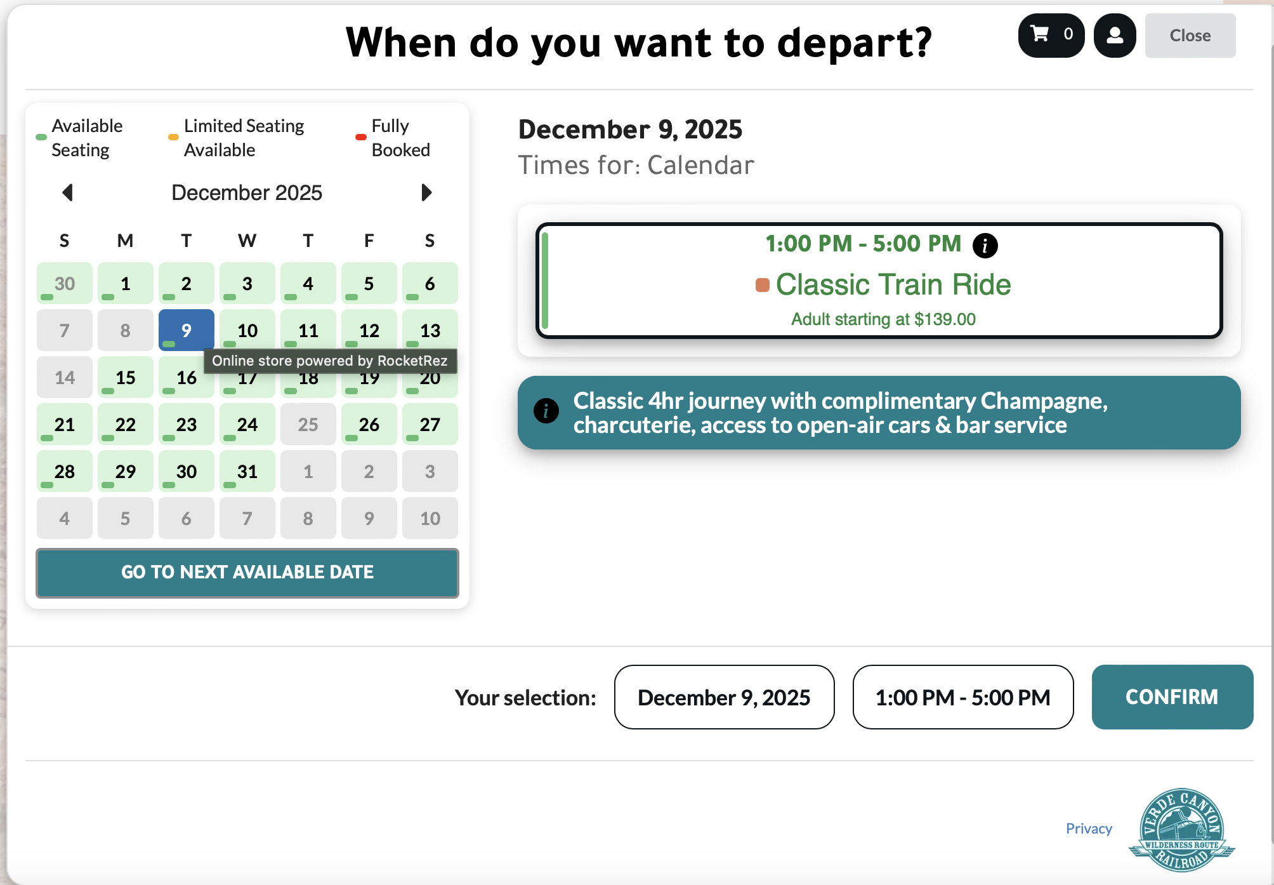Close the departure date dialog

click(1190, 36)
